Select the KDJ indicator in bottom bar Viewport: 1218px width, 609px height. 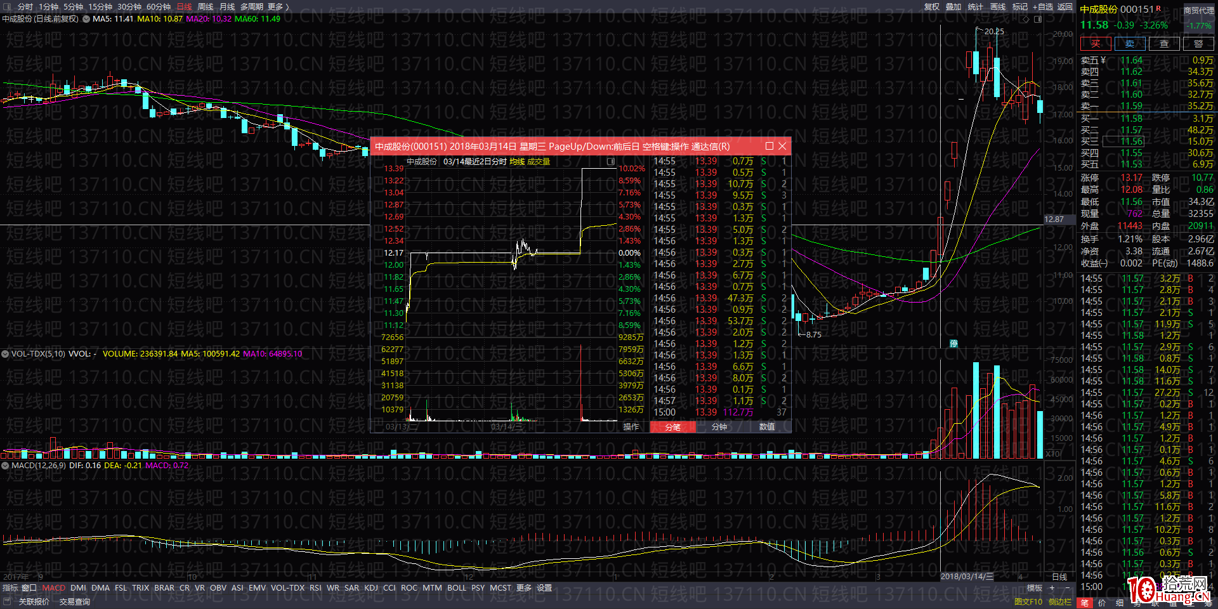(x=371, y=588)
